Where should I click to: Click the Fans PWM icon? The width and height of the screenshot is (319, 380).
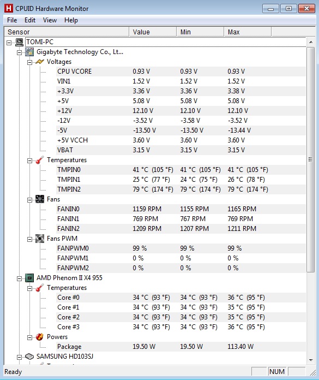click(40, 239)
